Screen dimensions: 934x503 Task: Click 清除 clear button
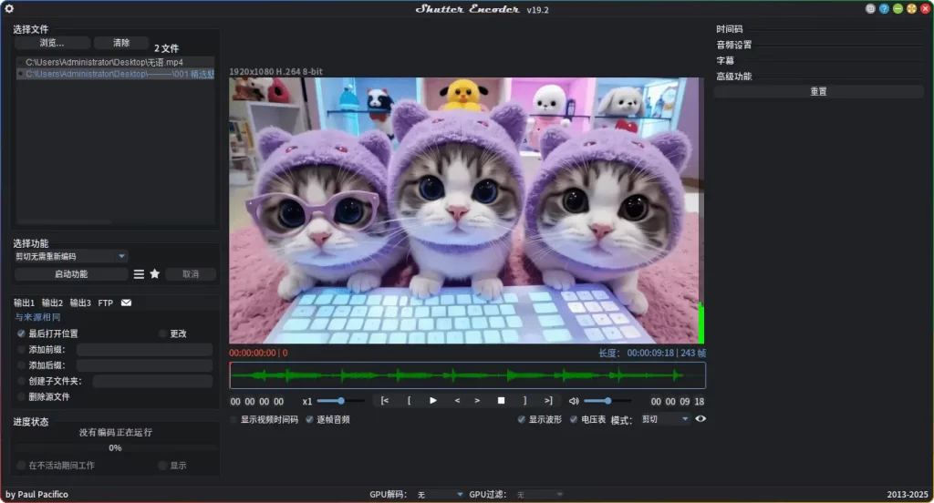[121, 43]
